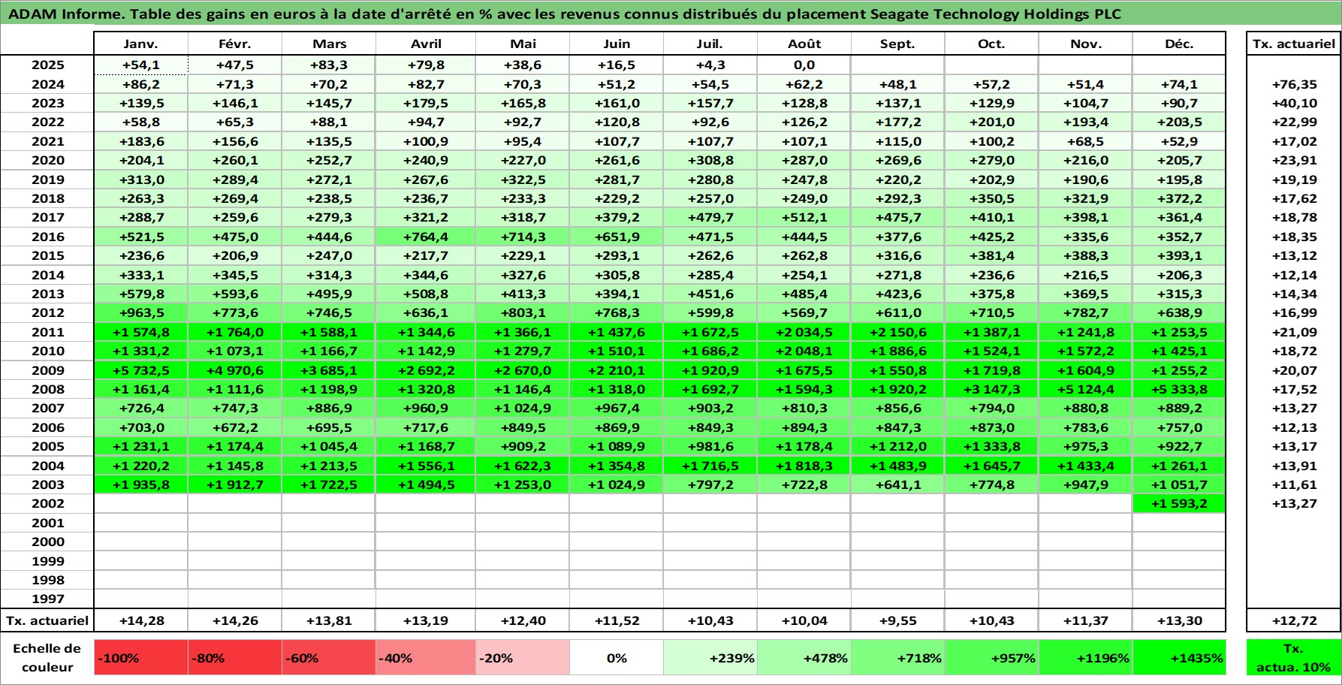Click the 0,0 cell for August 2025
The width and height of the screenshot is (1342, 685).
804,65
